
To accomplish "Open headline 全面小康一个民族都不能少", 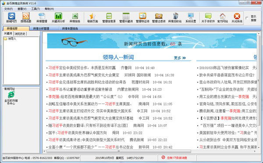I will coord(91,147).
